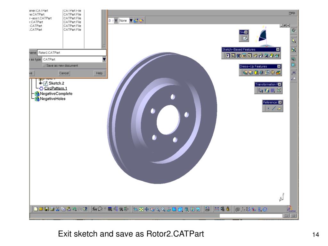Click the command input field in status bar
Viewport: 328px width, 246px height.
251,216
